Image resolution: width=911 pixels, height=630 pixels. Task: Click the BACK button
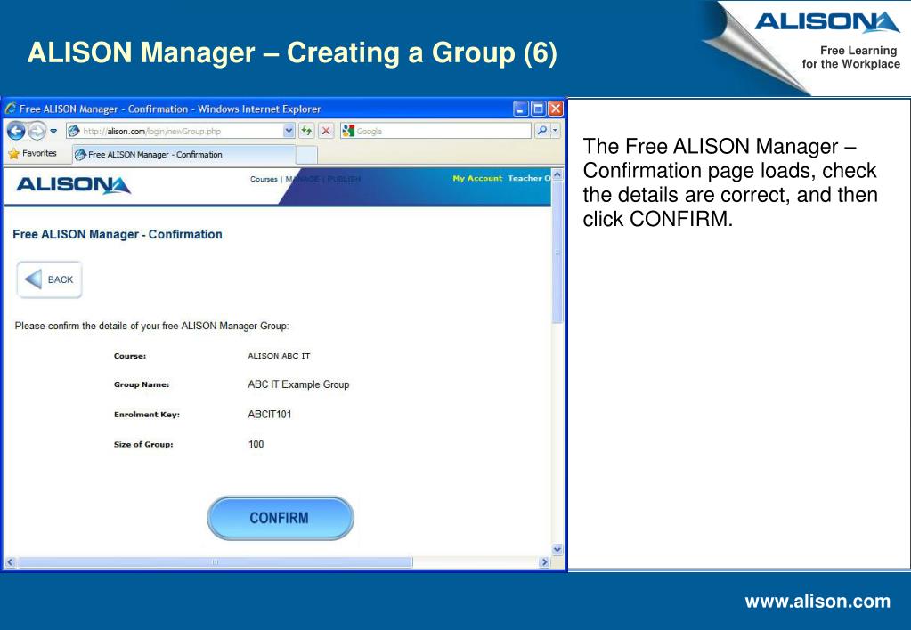point(49,280)
